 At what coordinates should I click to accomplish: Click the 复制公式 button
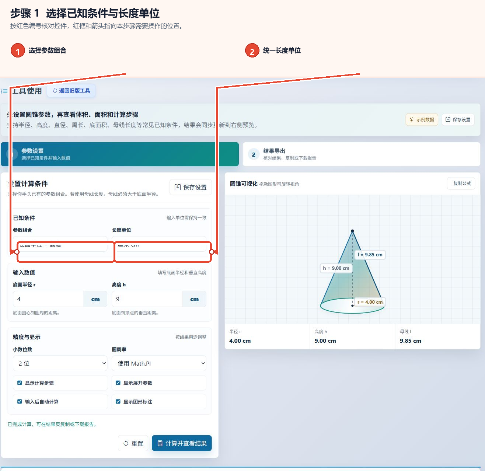tap(461, 184)
